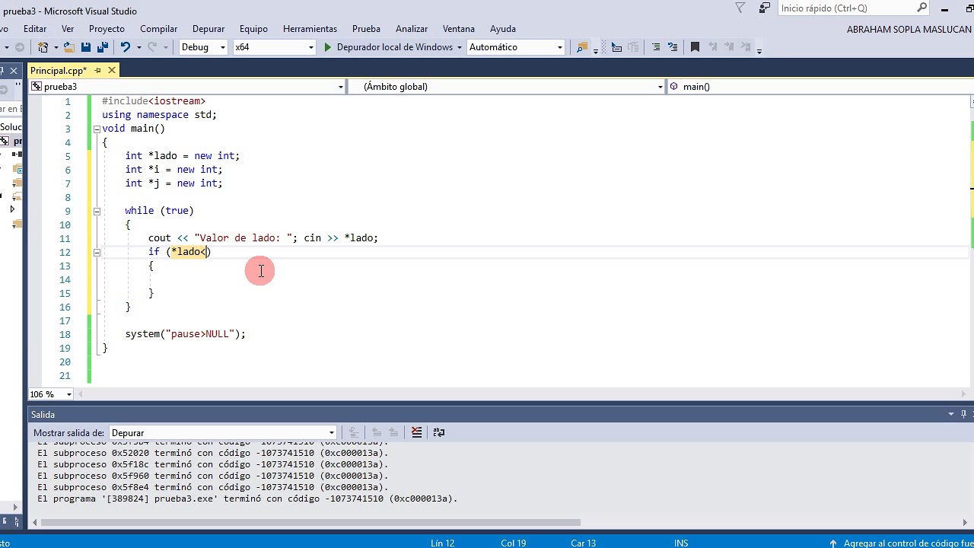Click inside the Inicio rápido search field
Screen dimensions: 974x548
846,8
